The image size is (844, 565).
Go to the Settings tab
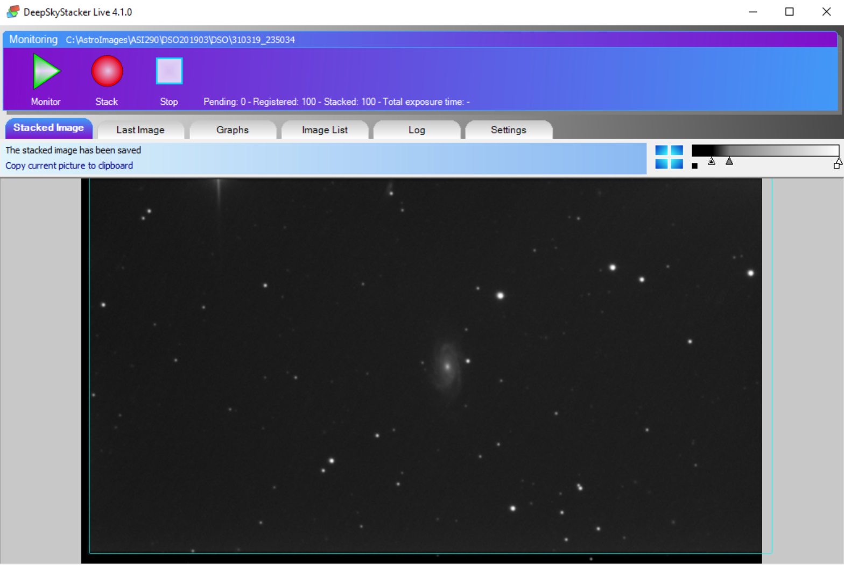pyautogui.click(x=508, y=130)
